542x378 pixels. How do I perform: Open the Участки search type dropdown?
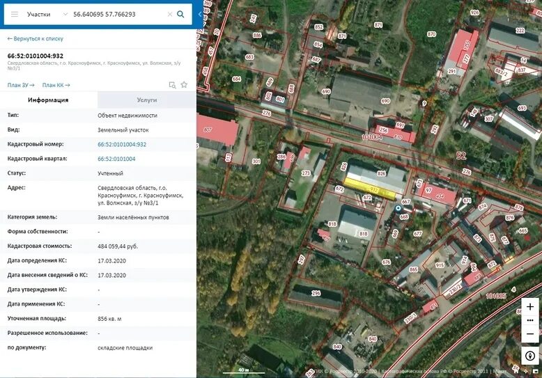(x=47, y=14)
